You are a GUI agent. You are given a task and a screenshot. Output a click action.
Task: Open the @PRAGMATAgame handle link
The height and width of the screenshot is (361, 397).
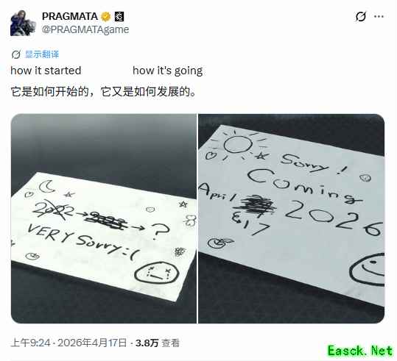85,29
